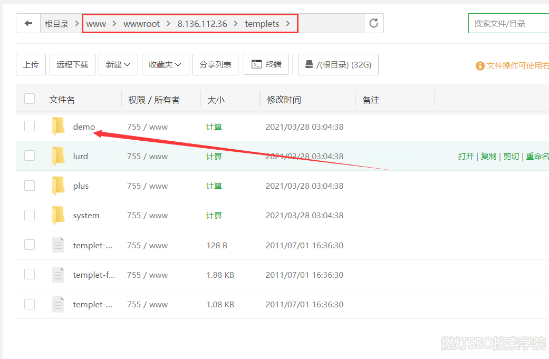Expand the 新建 dropdown

click(x=119, y=64)
